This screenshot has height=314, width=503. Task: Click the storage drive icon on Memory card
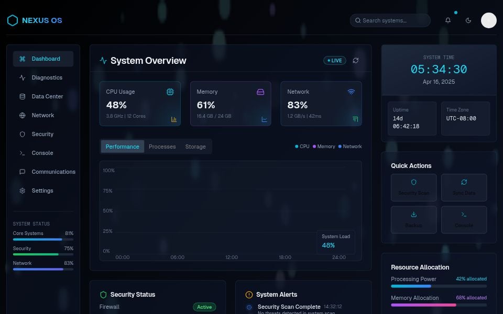[x=260, y=92]
